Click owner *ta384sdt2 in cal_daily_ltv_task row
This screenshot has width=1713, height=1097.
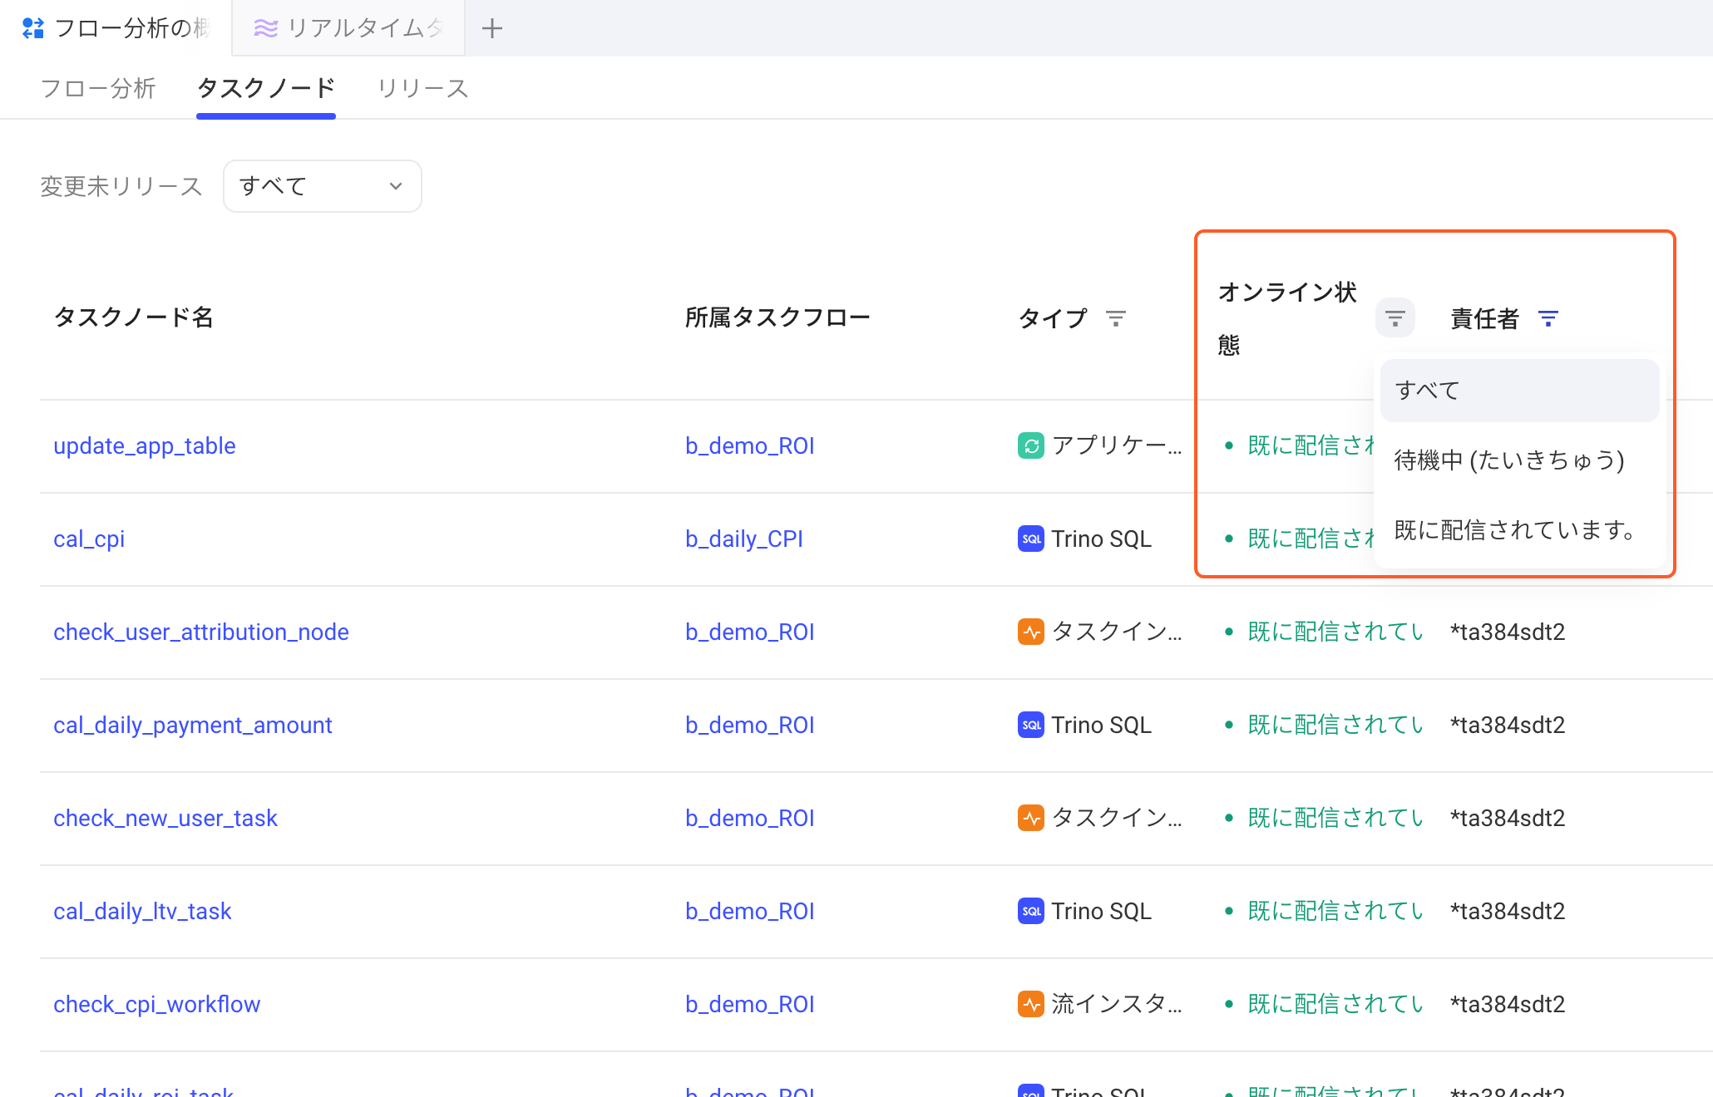[x=1508, y=911]
